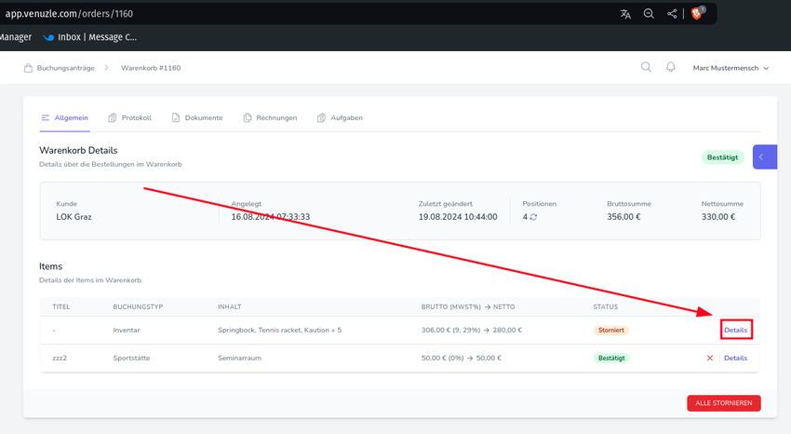Click the Storniert status badge
791x434 pixels.
point(611,330)
